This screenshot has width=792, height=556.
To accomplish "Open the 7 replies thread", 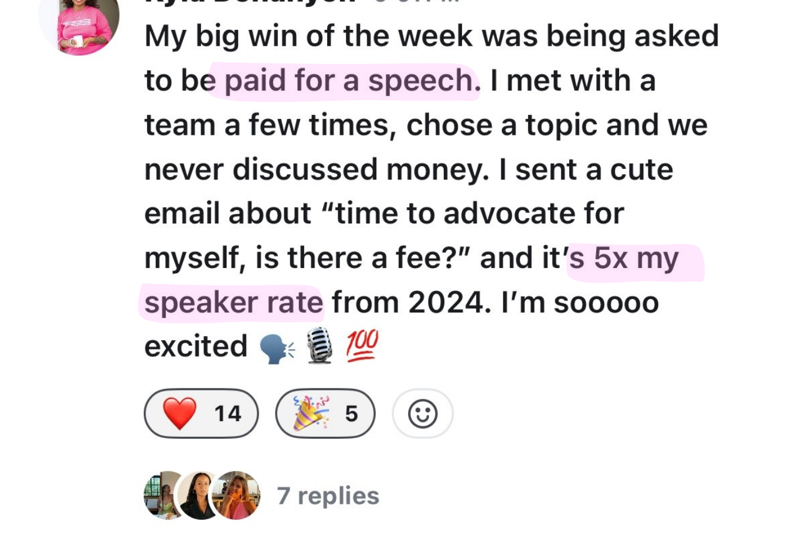I will 328,496.
